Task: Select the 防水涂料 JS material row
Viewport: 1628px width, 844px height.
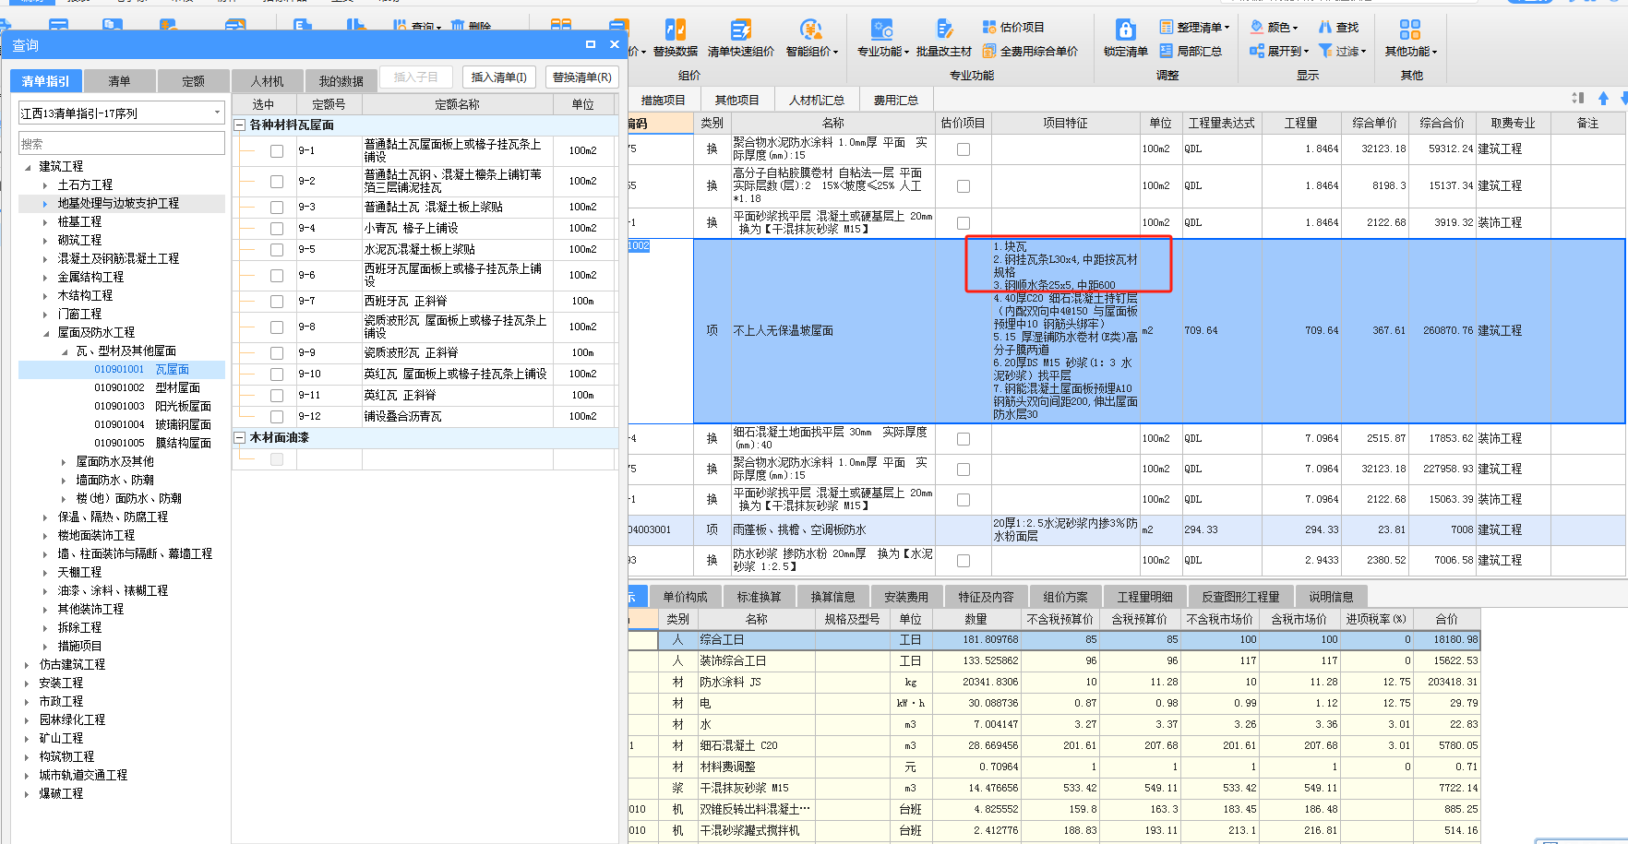Action: (x=1054, y=683)
